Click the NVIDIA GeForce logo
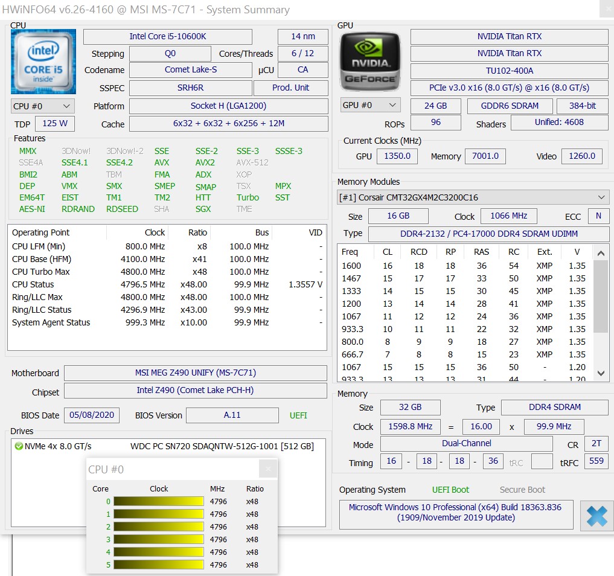614x576 pixels. (x=370, y=62)
